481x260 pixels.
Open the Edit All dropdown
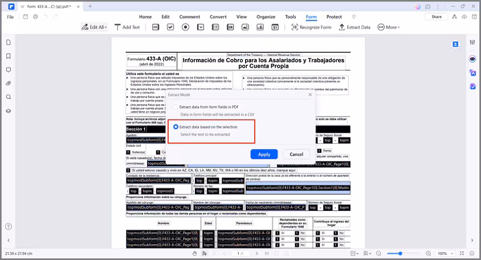pyautogui.click(x=94, y=27)
